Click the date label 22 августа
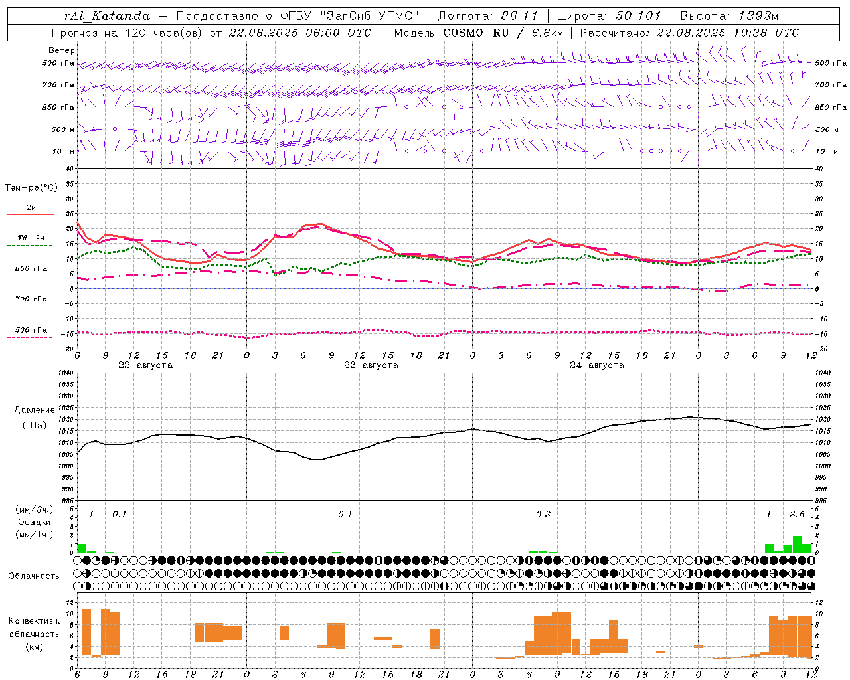Screen dimensions: 850x680 click(x=145, y=365)
